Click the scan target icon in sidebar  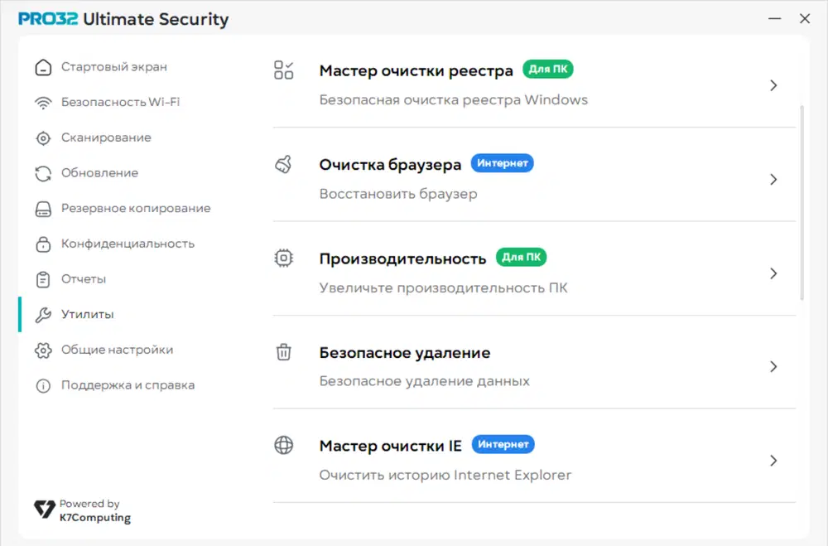[x=43, y=138]
